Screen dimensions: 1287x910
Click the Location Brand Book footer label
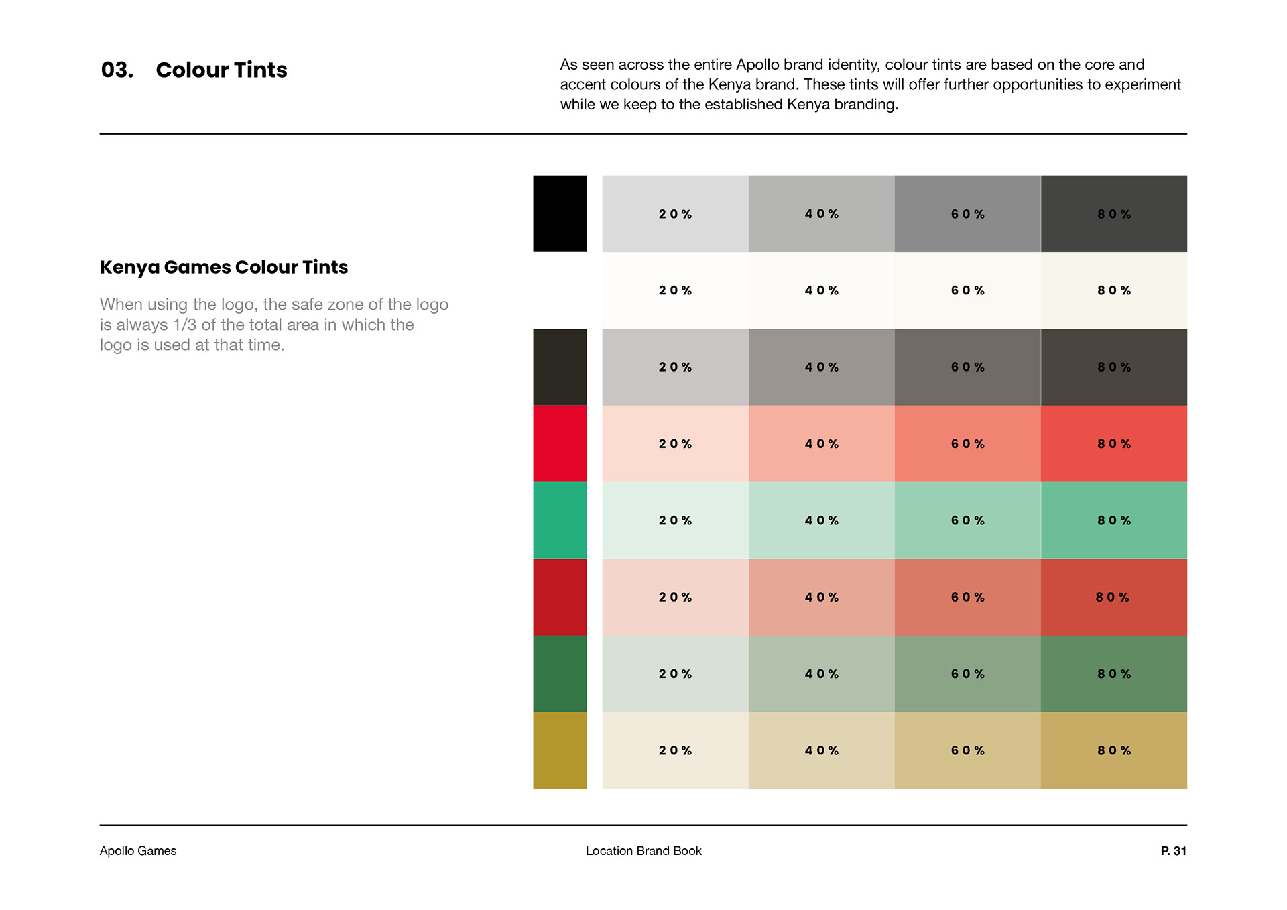[643, 850]
